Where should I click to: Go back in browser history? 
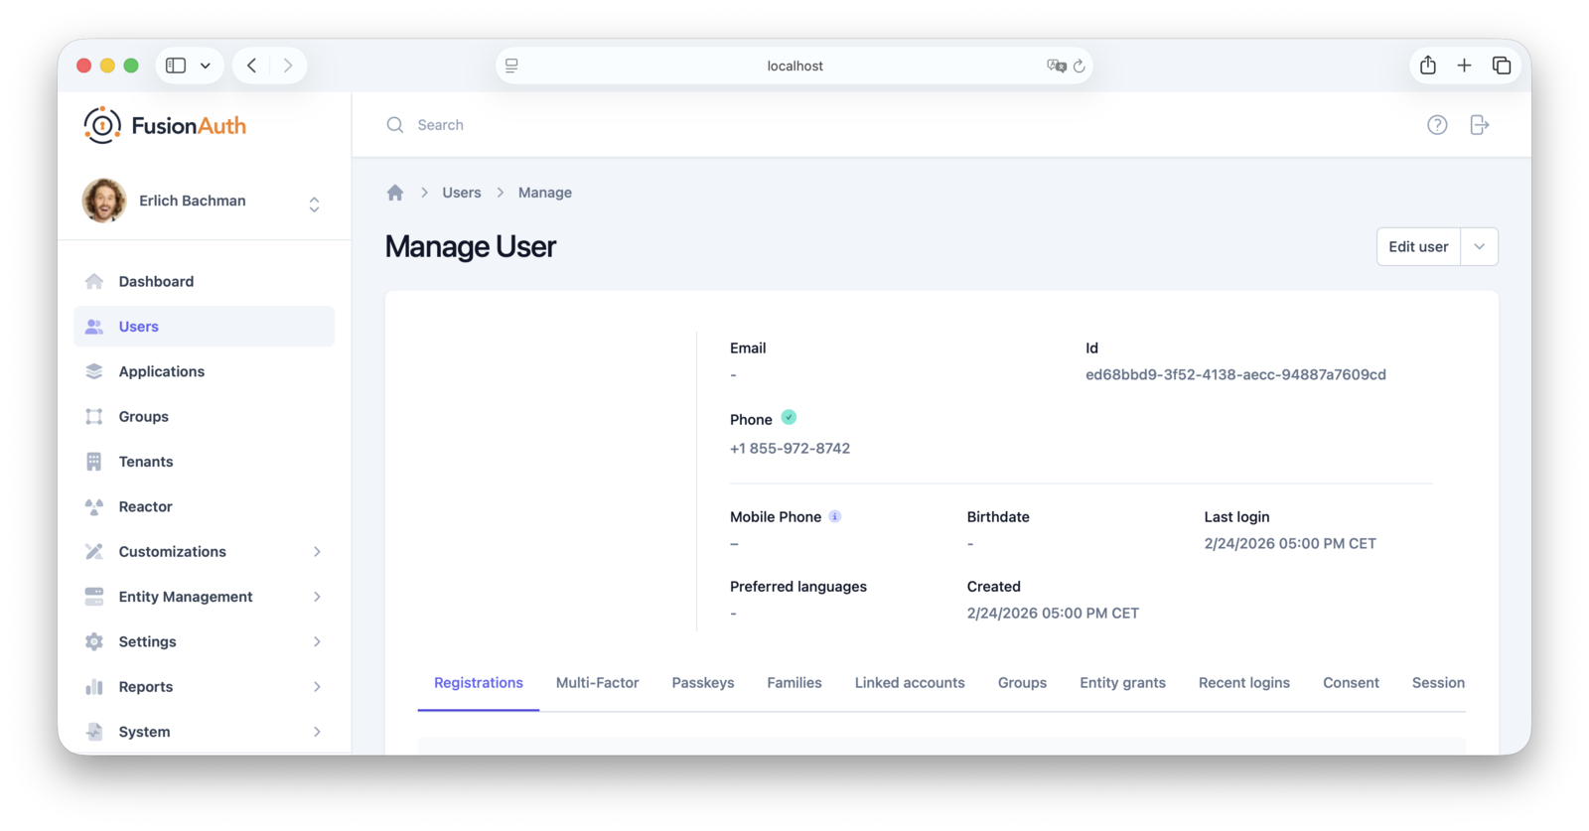click(x=252, y=66)
